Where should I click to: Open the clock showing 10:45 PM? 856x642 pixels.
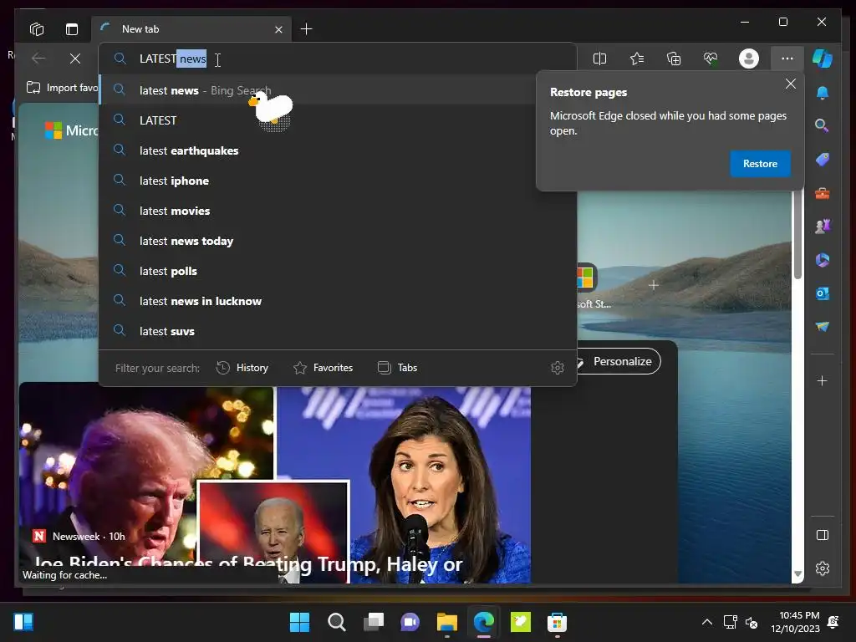(x=796, y=622)
